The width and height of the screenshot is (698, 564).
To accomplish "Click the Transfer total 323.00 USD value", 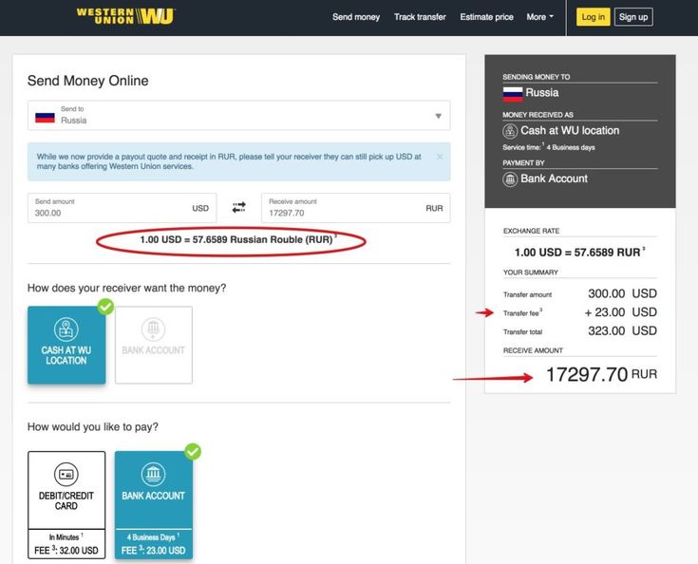I will pyautogui.click(x=622, y=331).
